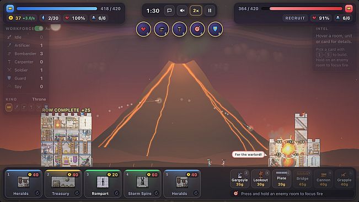
Task: Activate the hammer repair ability button
Action: (x=179, y=29)
